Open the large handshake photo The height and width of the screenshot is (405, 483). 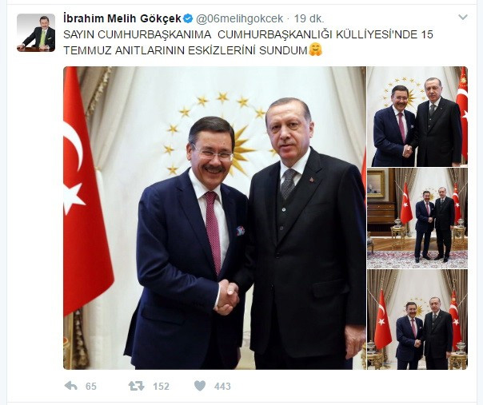pyautogui.click(x=214, y=218)
